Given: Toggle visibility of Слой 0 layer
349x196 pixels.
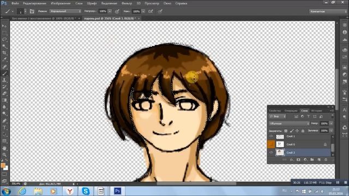Looking at the screenshot, I should (x=271, y=144).
